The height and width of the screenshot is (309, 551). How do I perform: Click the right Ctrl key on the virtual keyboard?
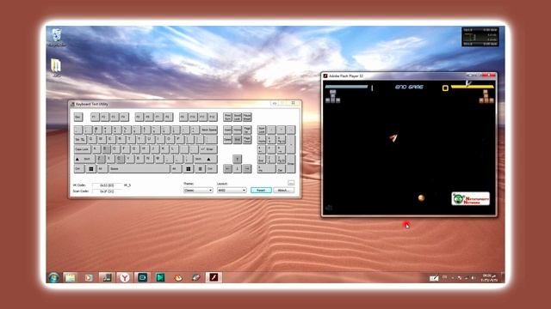tap(212, 169)
